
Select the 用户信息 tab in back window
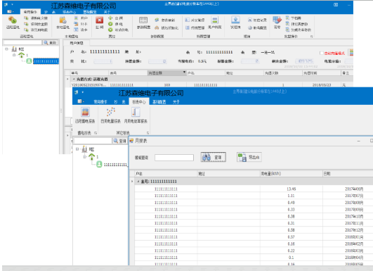(77, 43)
